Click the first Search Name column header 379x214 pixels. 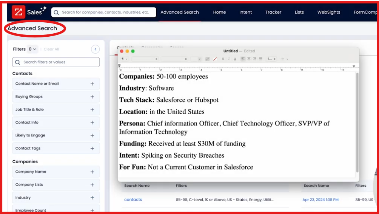pyautogui.click(x=137, y=186)
